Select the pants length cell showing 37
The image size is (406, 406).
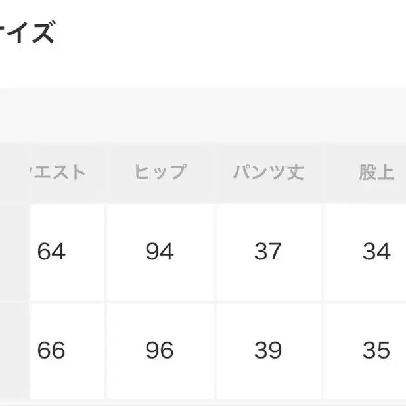(268, 252)
